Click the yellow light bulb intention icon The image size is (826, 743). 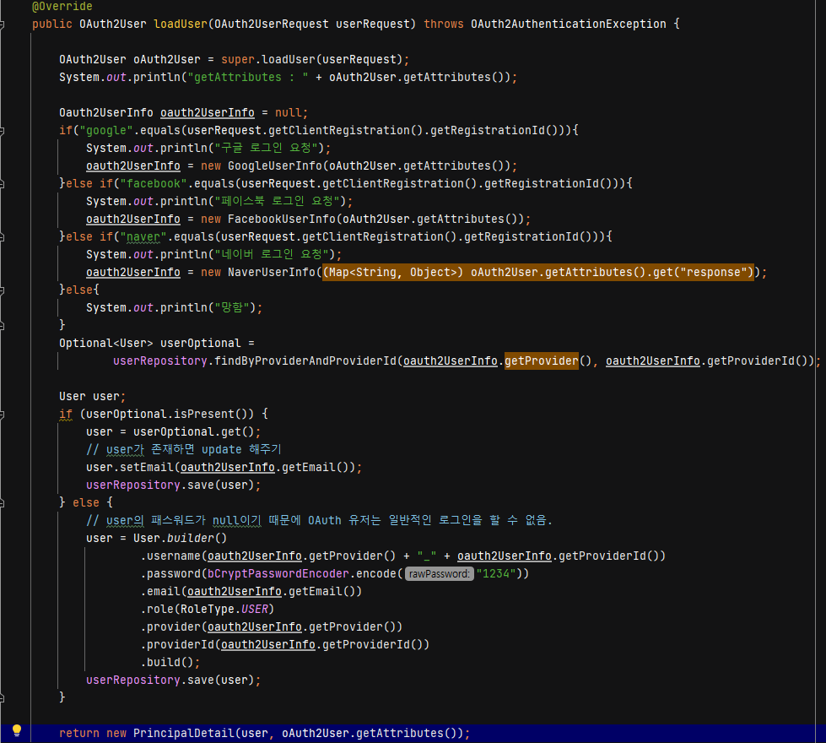tap(16, 730)
